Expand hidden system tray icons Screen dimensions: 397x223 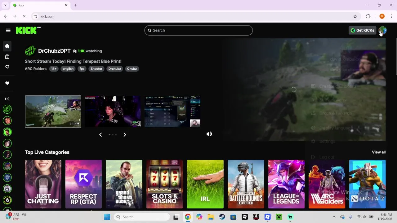pos(334,217)
